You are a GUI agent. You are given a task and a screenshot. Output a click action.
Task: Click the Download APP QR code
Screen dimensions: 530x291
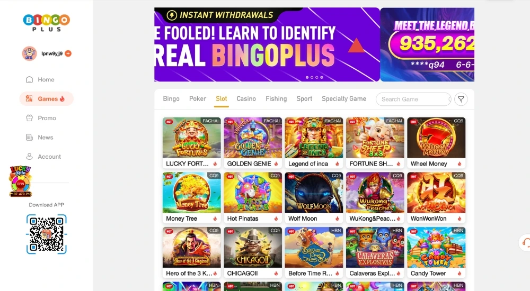click(x=47, y=234)
